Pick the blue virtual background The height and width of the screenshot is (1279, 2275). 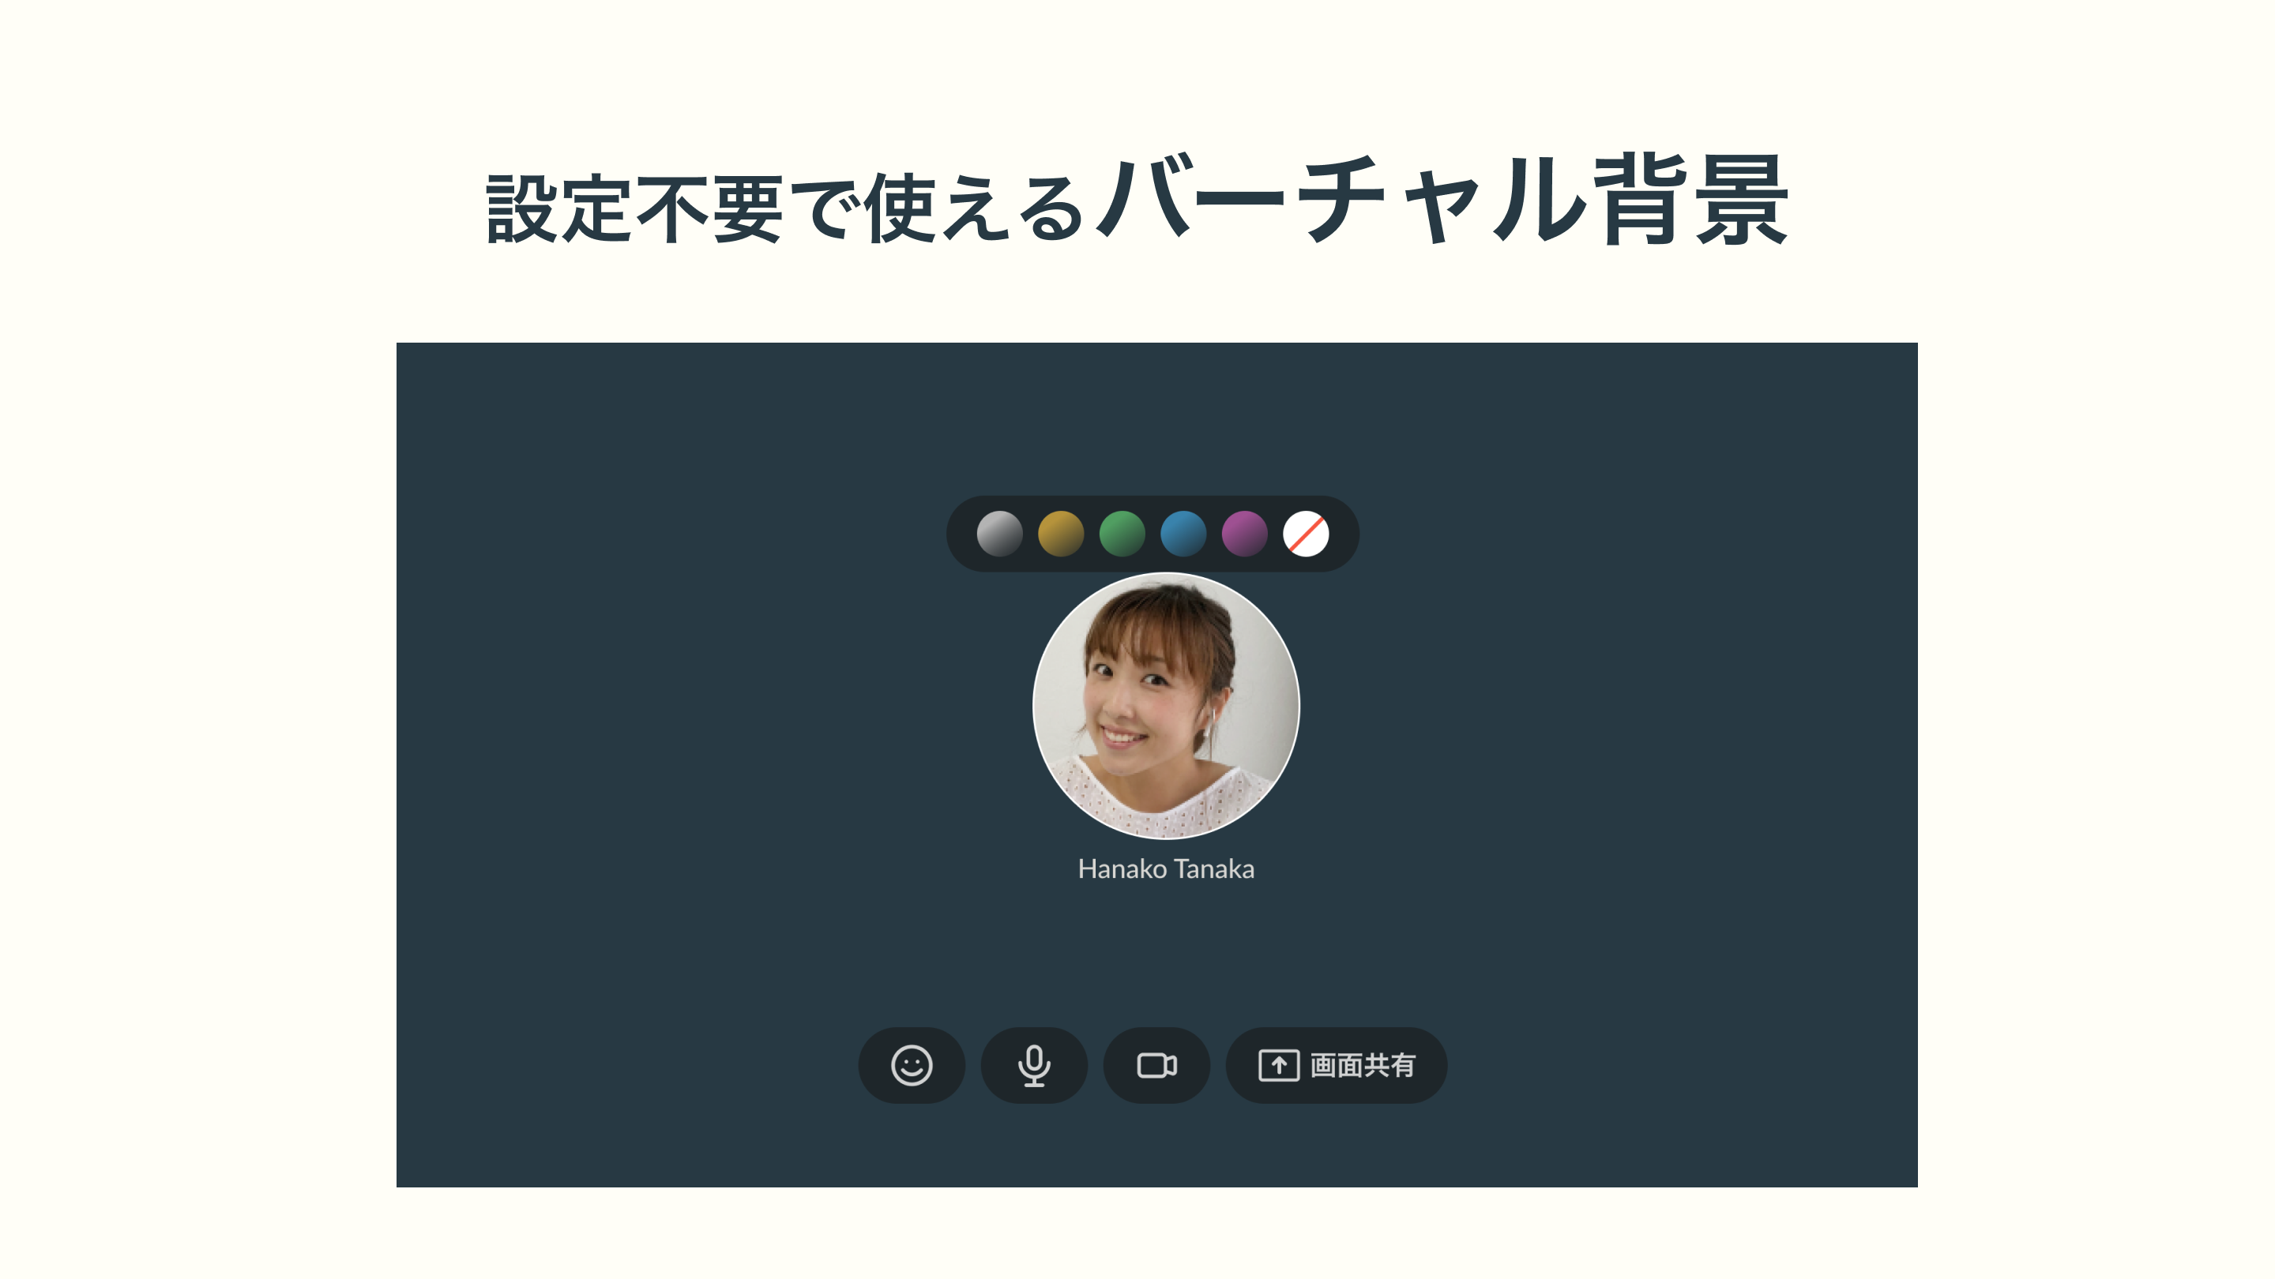1183,533
